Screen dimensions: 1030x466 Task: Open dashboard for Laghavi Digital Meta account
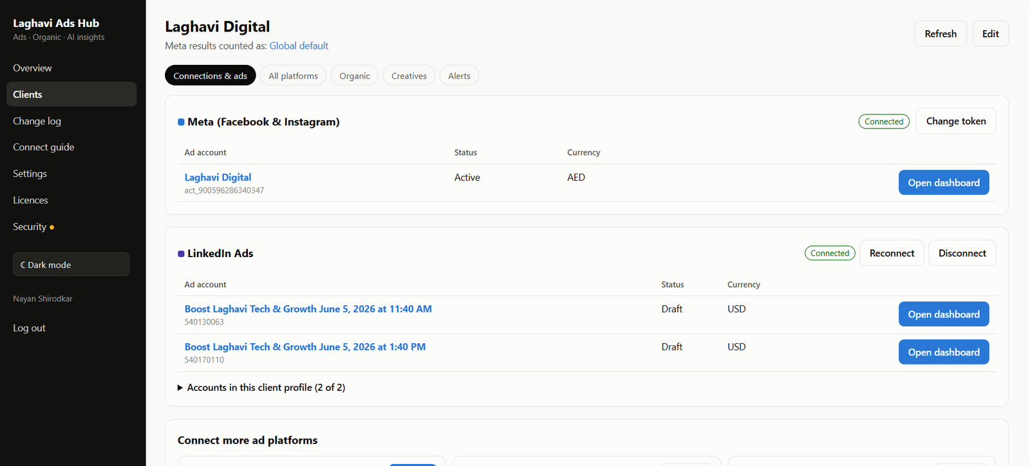pos(944,183)
